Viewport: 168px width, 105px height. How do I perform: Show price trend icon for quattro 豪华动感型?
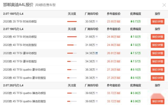[x=119, y=69]
